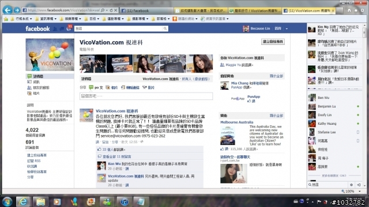The width and height of the screenshot is (369, 207).
Task: Click the chat sidebar search field
Action: (328, 185)
